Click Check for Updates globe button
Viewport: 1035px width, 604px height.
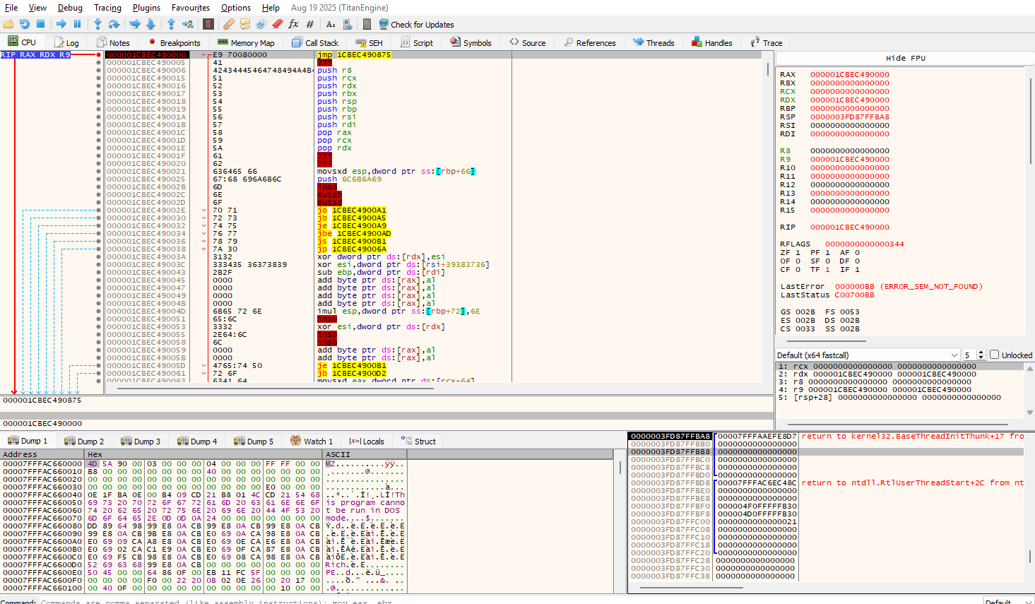point(416,24)
